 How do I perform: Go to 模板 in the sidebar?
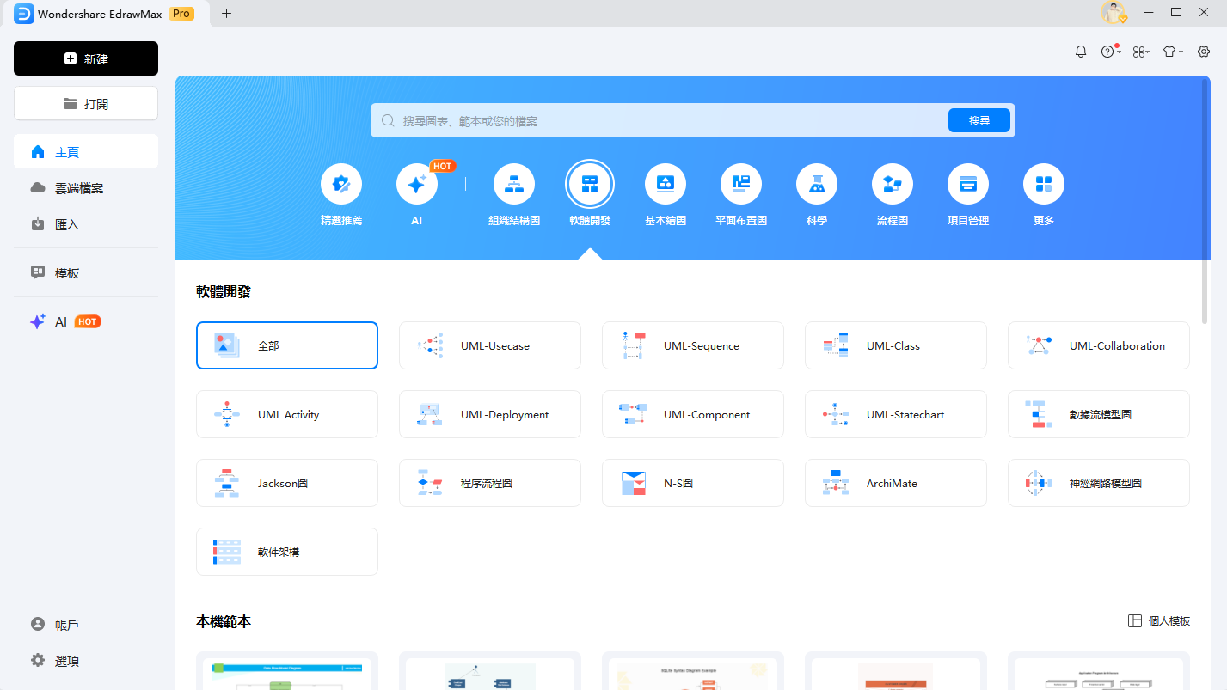[67, 273]
